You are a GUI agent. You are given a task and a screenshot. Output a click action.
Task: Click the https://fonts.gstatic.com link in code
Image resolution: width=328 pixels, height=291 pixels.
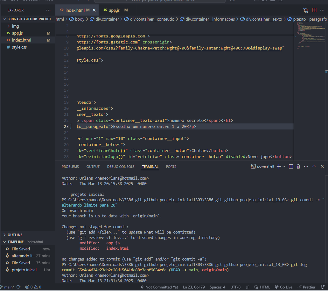click(x=107, y=42)
